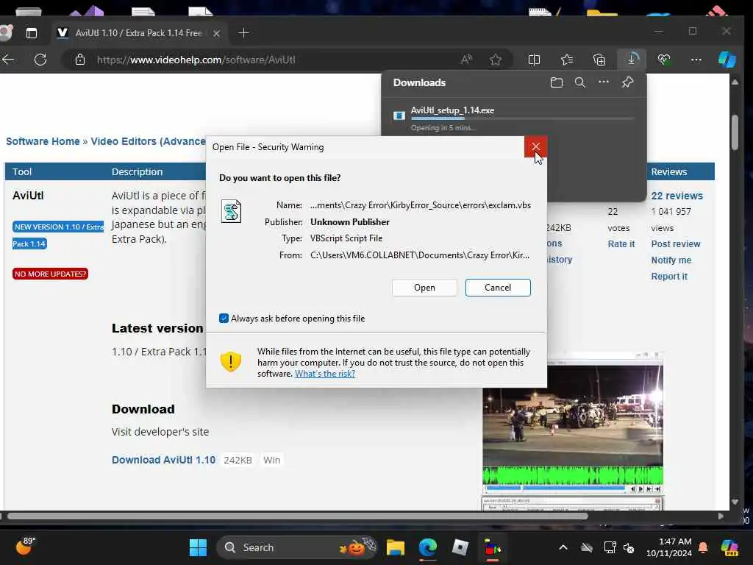Open downloads folder icon in Downloads panel
This screenshot has height=565, width=753.
point(556,82)
